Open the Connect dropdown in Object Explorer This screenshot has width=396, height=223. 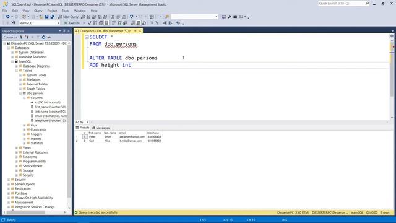tap(11, 37)
